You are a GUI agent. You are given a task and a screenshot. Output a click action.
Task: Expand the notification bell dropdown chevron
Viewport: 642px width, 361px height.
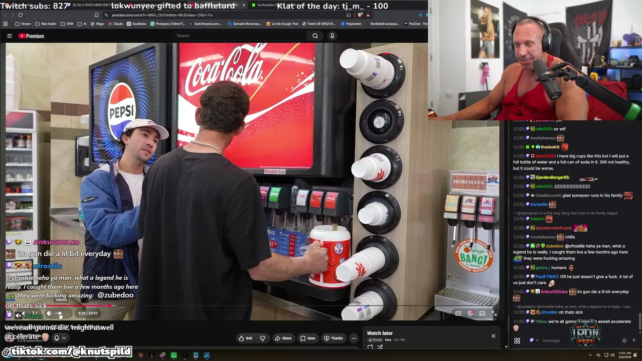(64, 338)
